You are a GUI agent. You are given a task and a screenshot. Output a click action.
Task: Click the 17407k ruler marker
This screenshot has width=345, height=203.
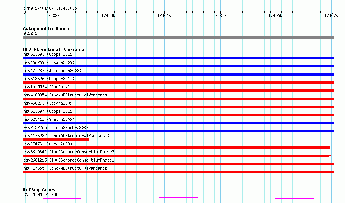coord(331,15)
